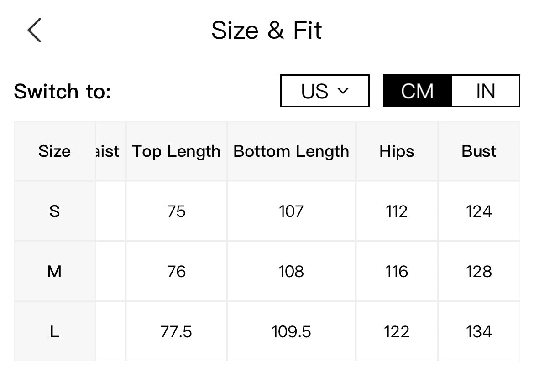Click the Bust value 124 for size S
The height and width of the screenshot is (371, 534).
point(479,211)
